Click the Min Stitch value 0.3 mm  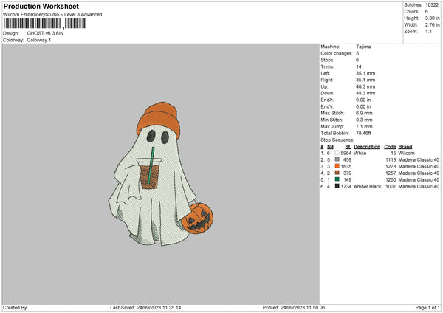coord(364,120)
